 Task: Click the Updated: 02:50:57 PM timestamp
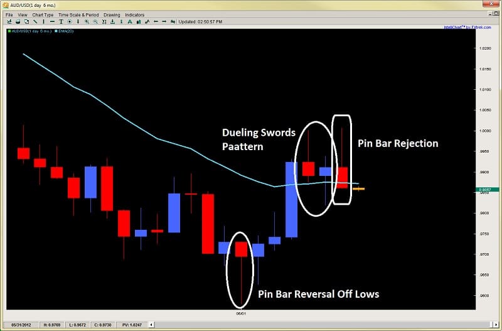coord(200,22)
